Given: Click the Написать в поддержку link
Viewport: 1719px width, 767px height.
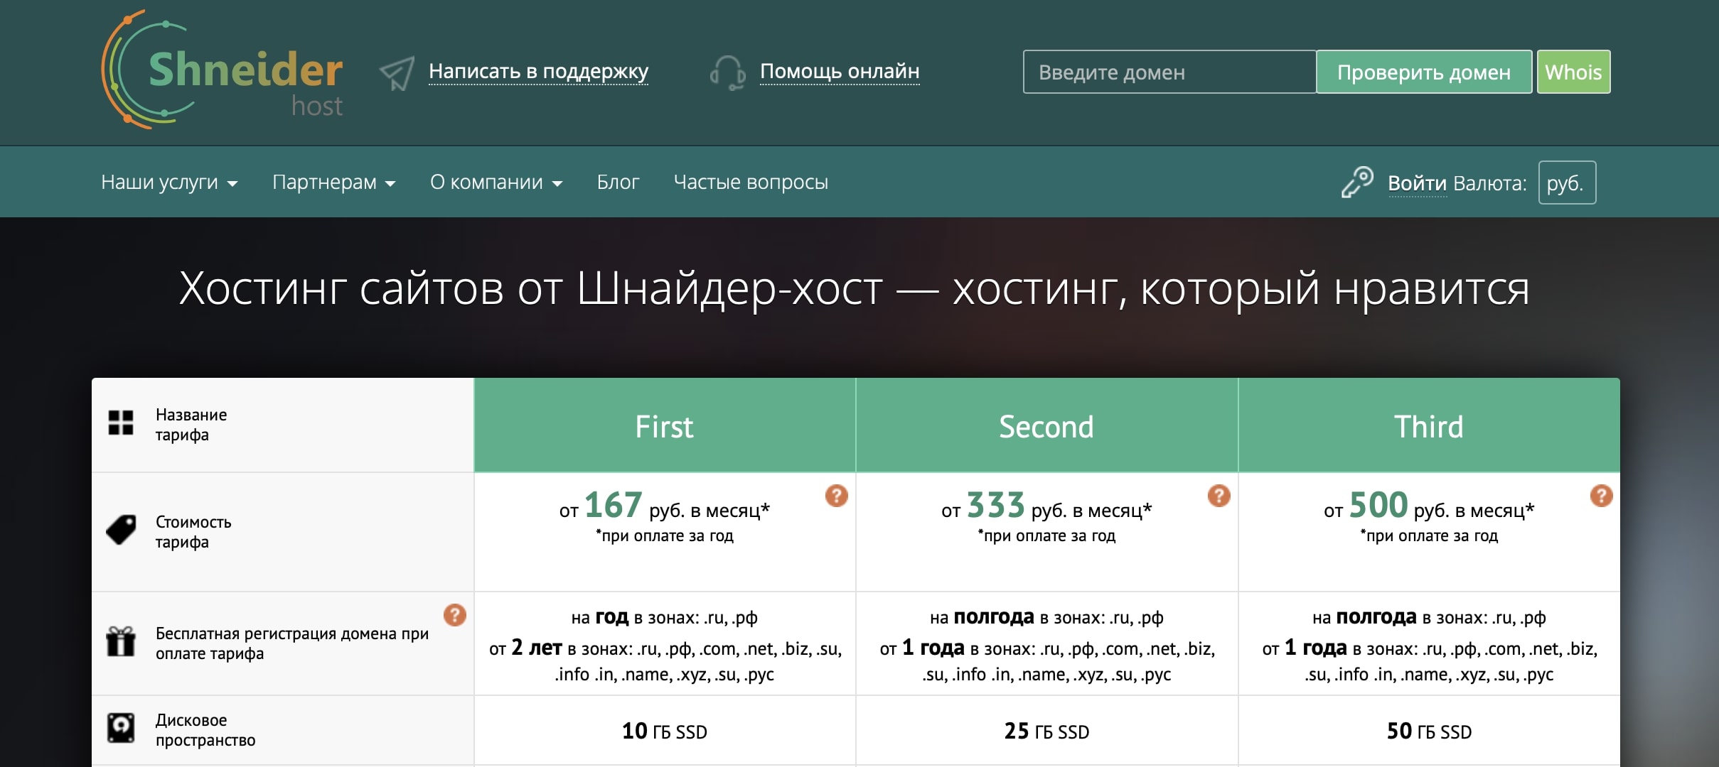Looking at the screenshot, I should (539, 71).
